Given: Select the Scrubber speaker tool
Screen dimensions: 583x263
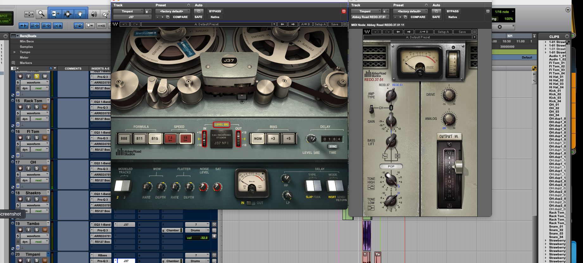Looking at the screenshot, I should point(94,14).
